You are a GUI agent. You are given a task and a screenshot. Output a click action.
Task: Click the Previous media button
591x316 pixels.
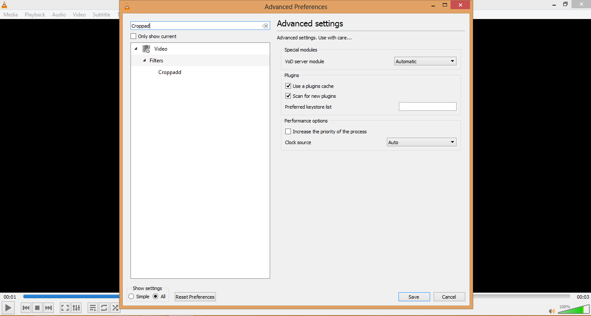coord(26,308)
